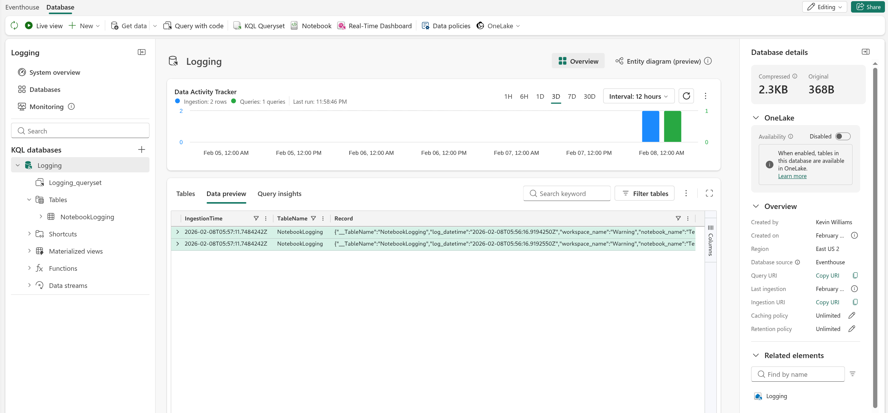Collapse the left Logging navigation pane

[141, 52]
